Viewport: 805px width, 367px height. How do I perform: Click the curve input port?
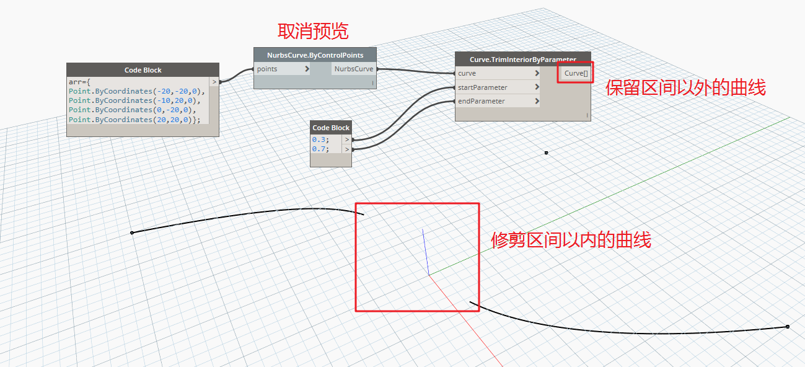coord(498,73)
